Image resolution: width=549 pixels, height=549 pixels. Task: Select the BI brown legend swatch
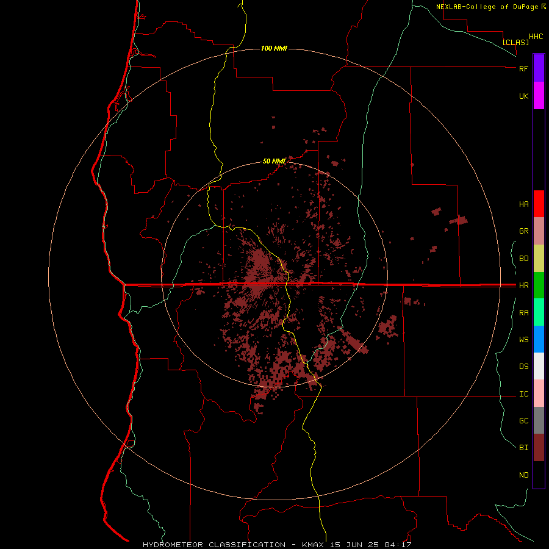click(539, 448)
